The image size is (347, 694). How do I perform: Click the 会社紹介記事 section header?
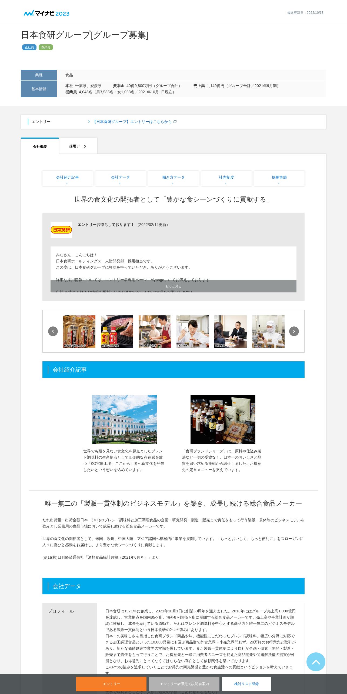[x=173, y=370]
